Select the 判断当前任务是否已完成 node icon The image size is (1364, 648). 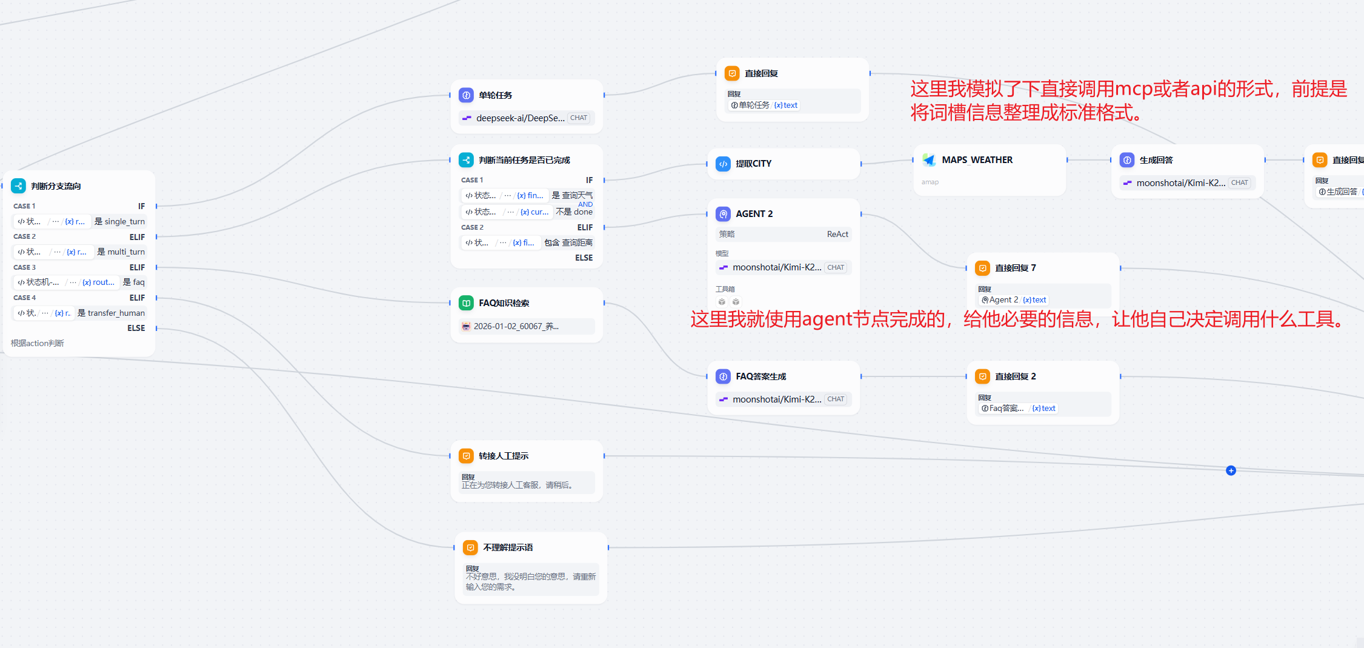tap(466, 160)
